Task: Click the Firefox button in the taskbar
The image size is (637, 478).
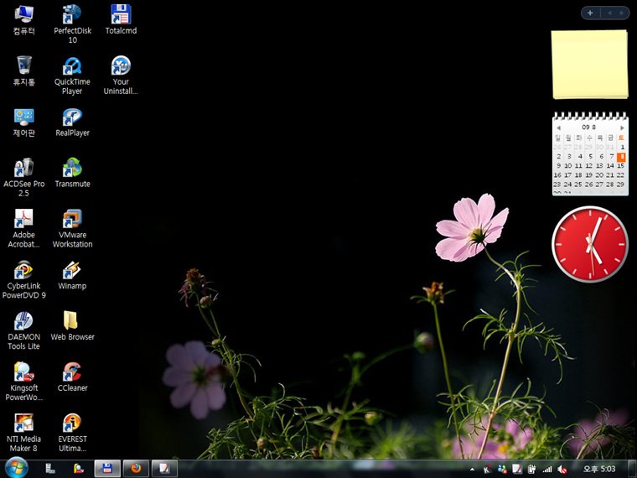Action: (x=135, y=468)
